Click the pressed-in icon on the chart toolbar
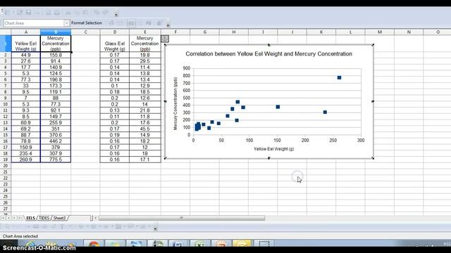The width and height of the screenshot is (451, 253). [132, 23]
